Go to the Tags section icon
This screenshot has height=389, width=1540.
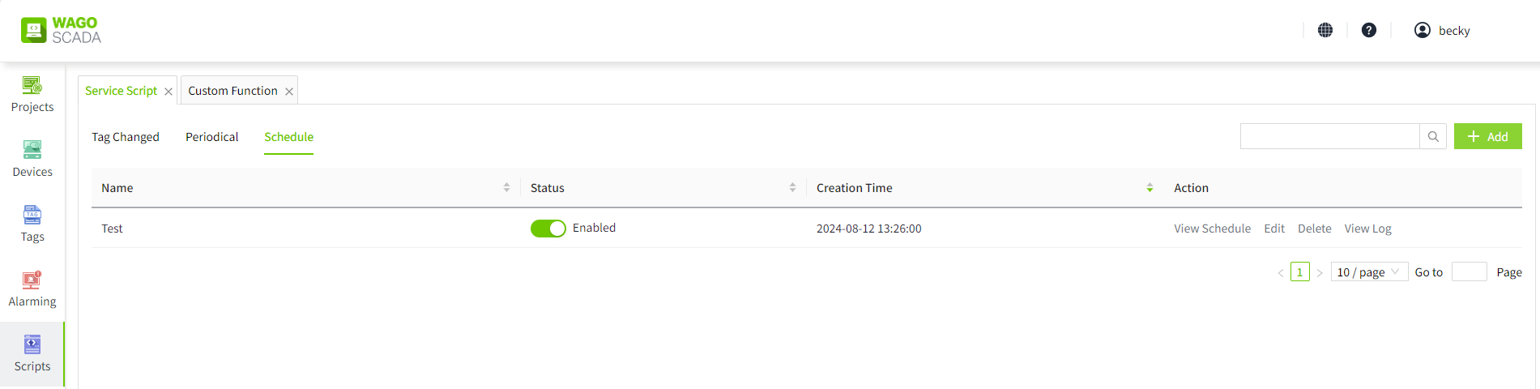coord(32,215)
